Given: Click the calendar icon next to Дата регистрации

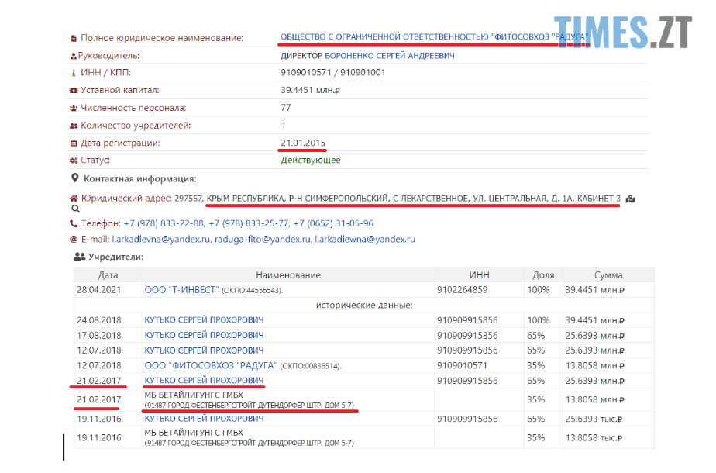Looking at the screenshot, I should tap(74, 143).
